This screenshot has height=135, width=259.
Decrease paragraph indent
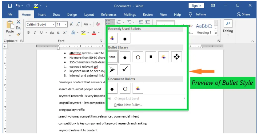(x=141, y=22)
